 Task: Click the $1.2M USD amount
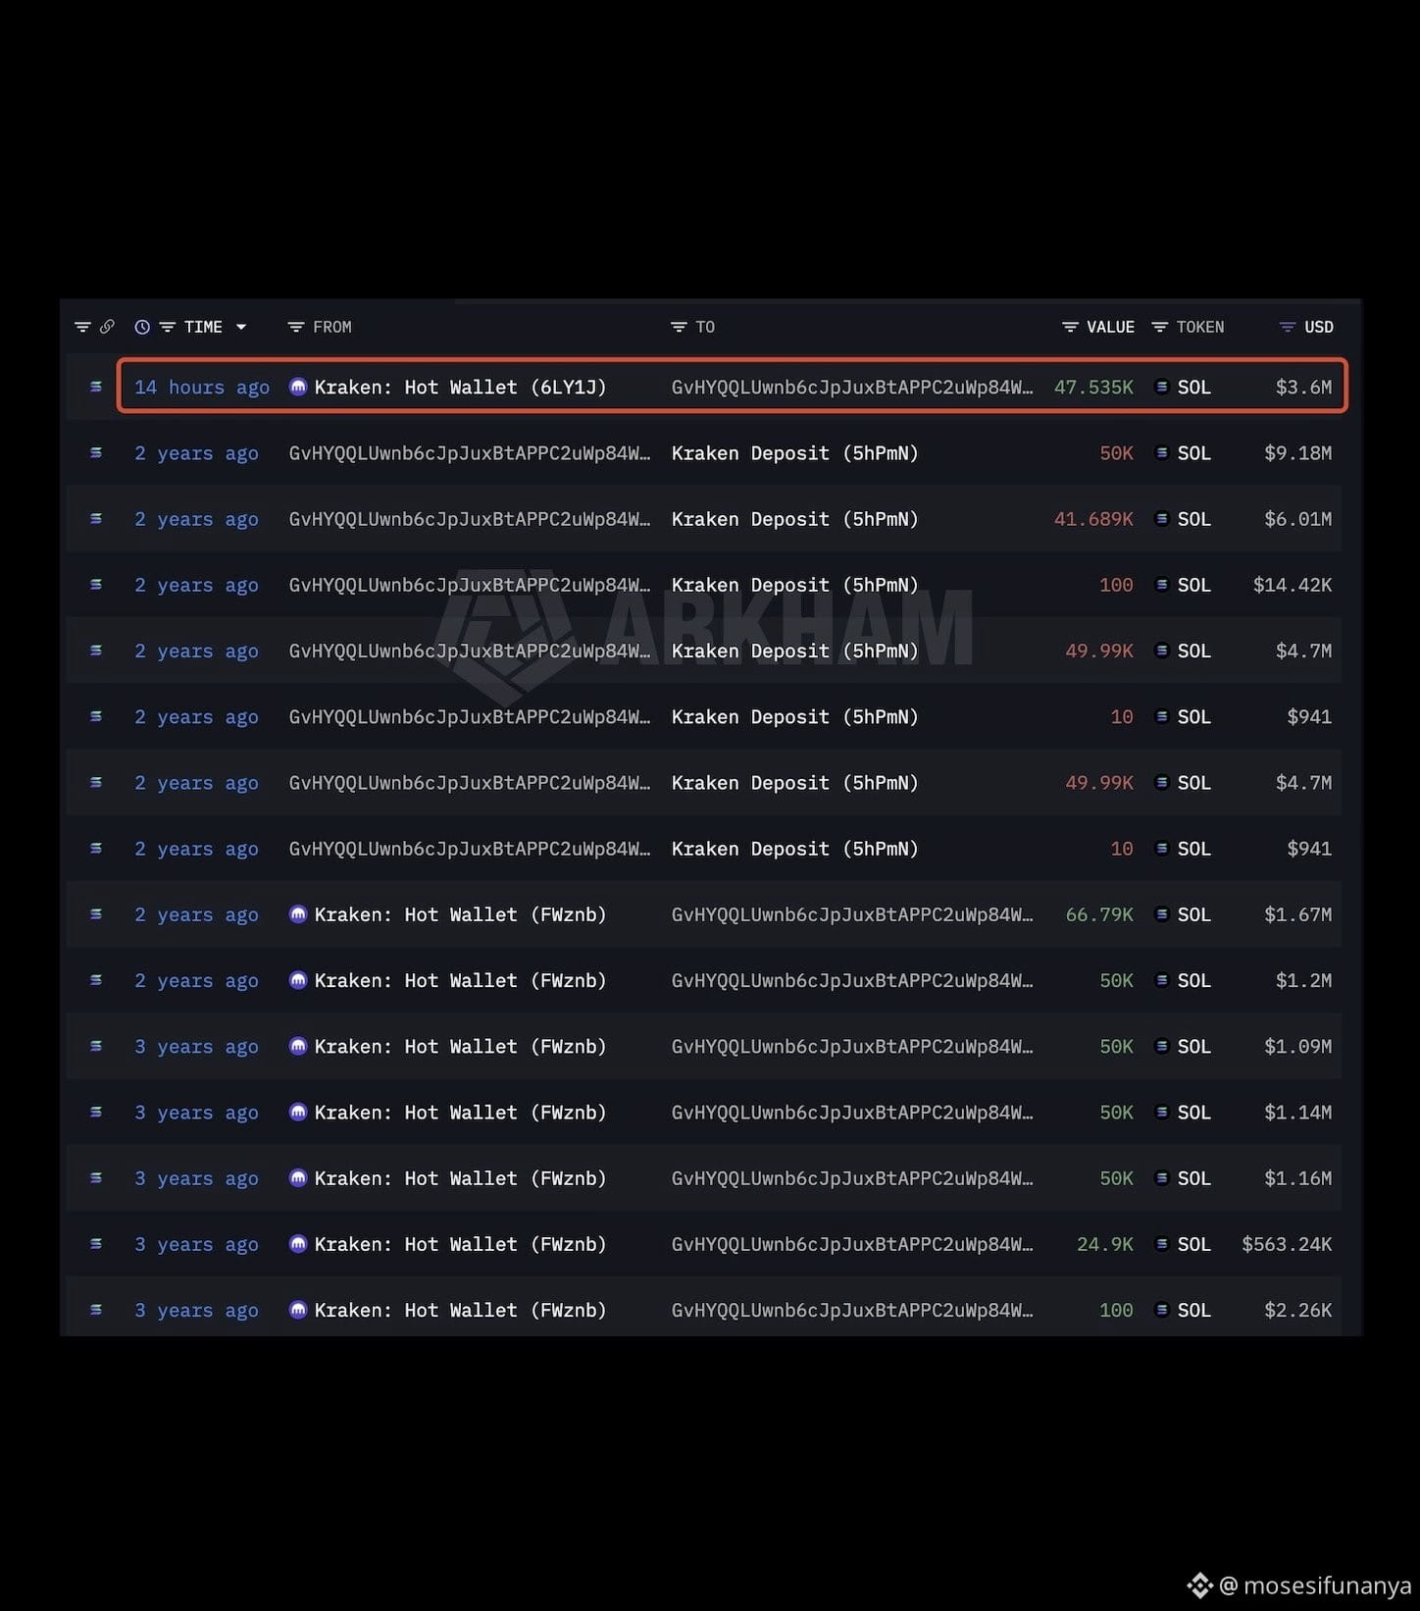point(1303,979)
